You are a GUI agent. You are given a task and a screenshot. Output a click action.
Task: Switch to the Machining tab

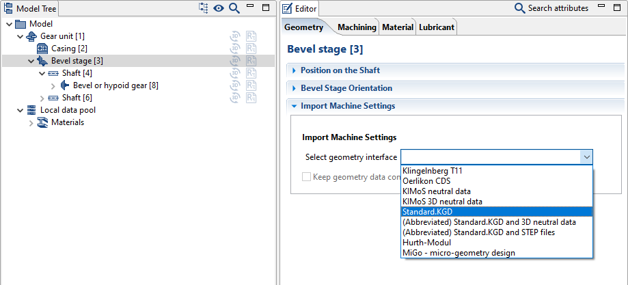click(357, 27)
